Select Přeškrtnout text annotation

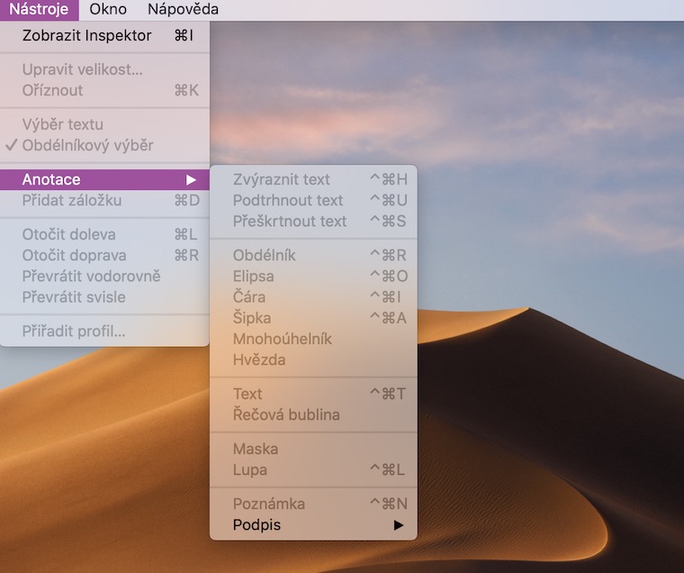(313, 222)
